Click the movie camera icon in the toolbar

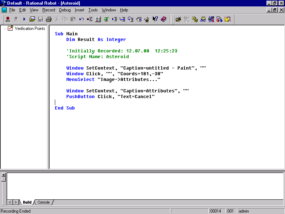tap(147, 19)
